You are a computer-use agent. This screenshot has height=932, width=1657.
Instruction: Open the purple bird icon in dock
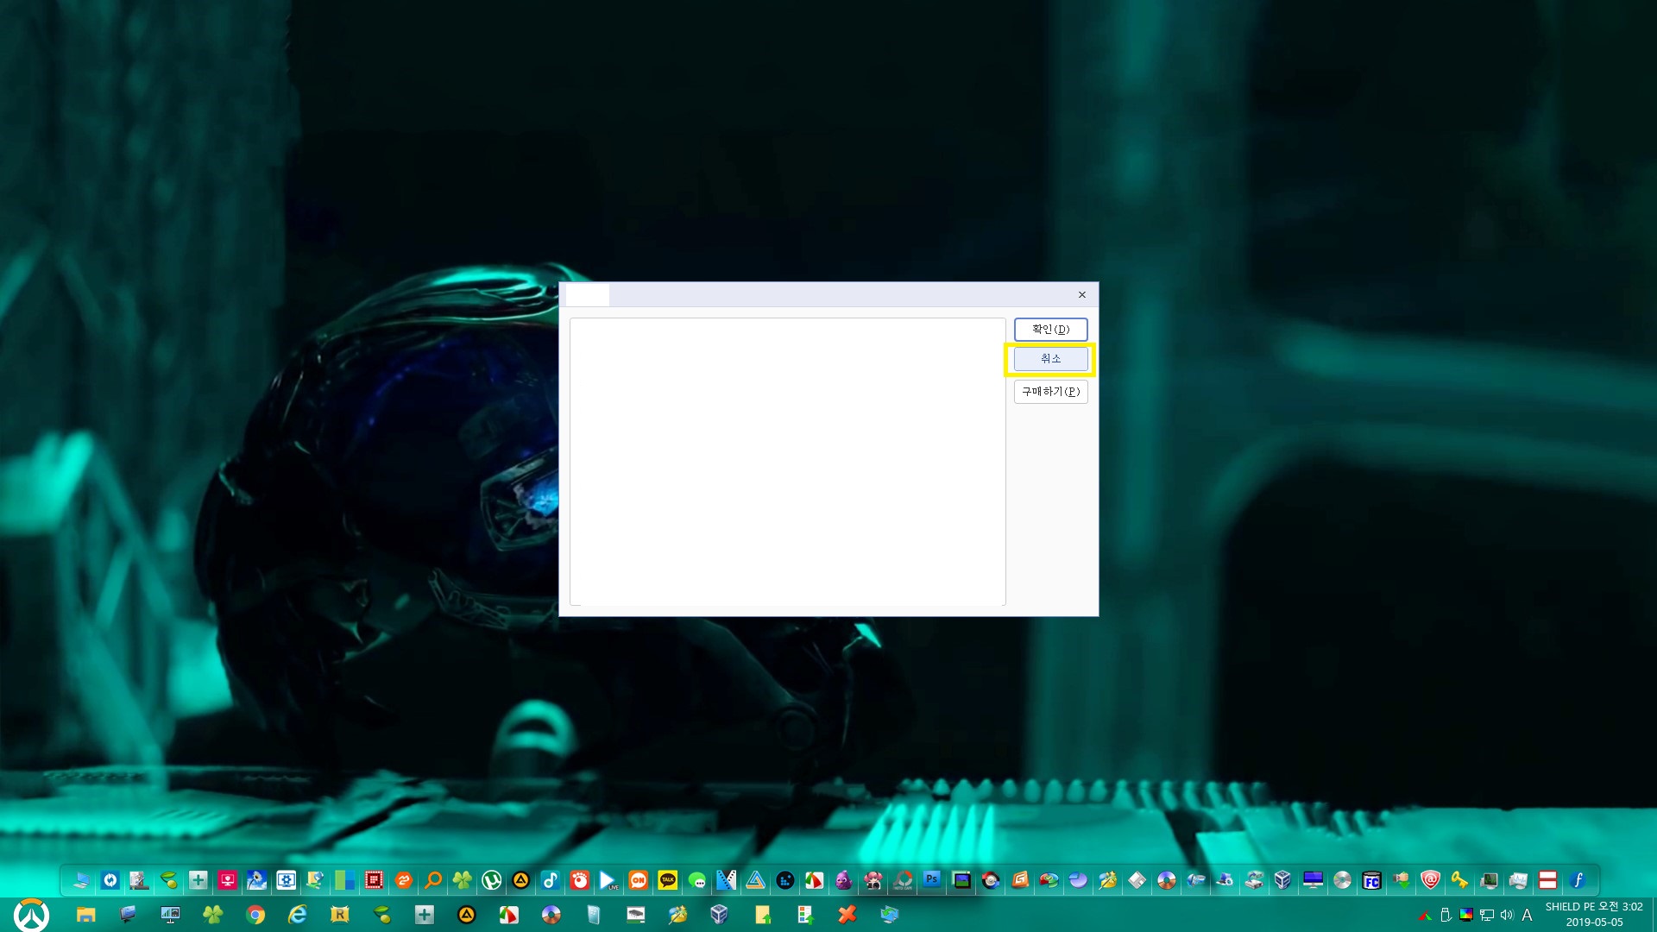coord(844,880)
